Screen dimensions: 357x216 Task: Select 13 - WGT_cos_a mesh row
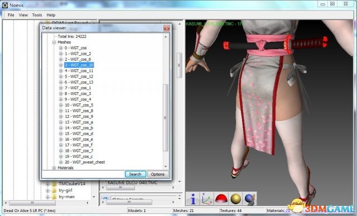coord(79,122)
